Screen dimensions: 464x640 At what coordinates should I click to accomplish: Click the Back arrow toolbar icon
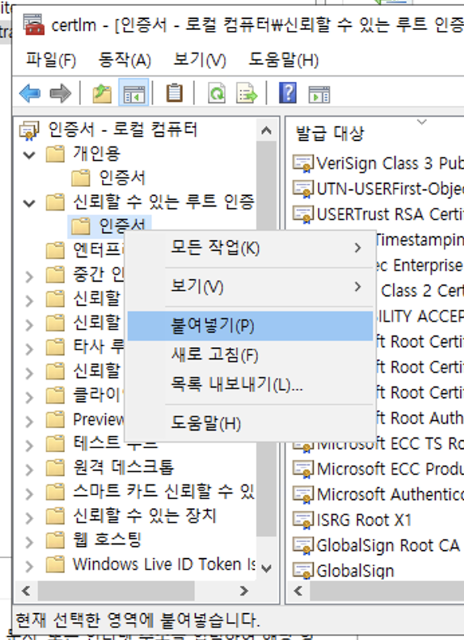(x=30, y=93)
